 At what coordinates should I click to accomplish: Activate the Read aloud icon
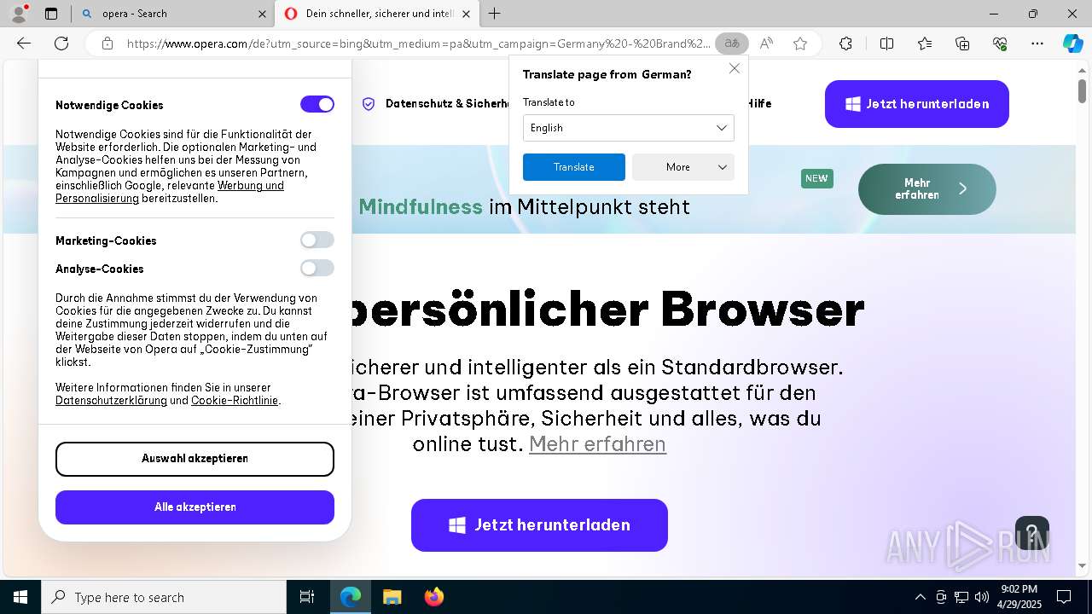click(766, 43)
